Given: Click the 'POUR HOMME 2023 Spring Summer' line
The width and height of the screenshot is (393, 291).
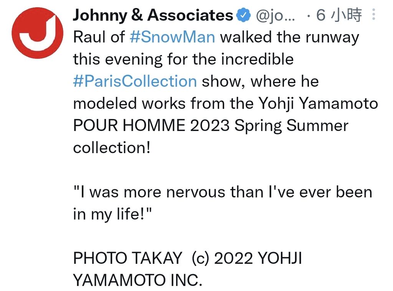Looking at the screenshot, I should pyautogui.click(x=211, y=126).
